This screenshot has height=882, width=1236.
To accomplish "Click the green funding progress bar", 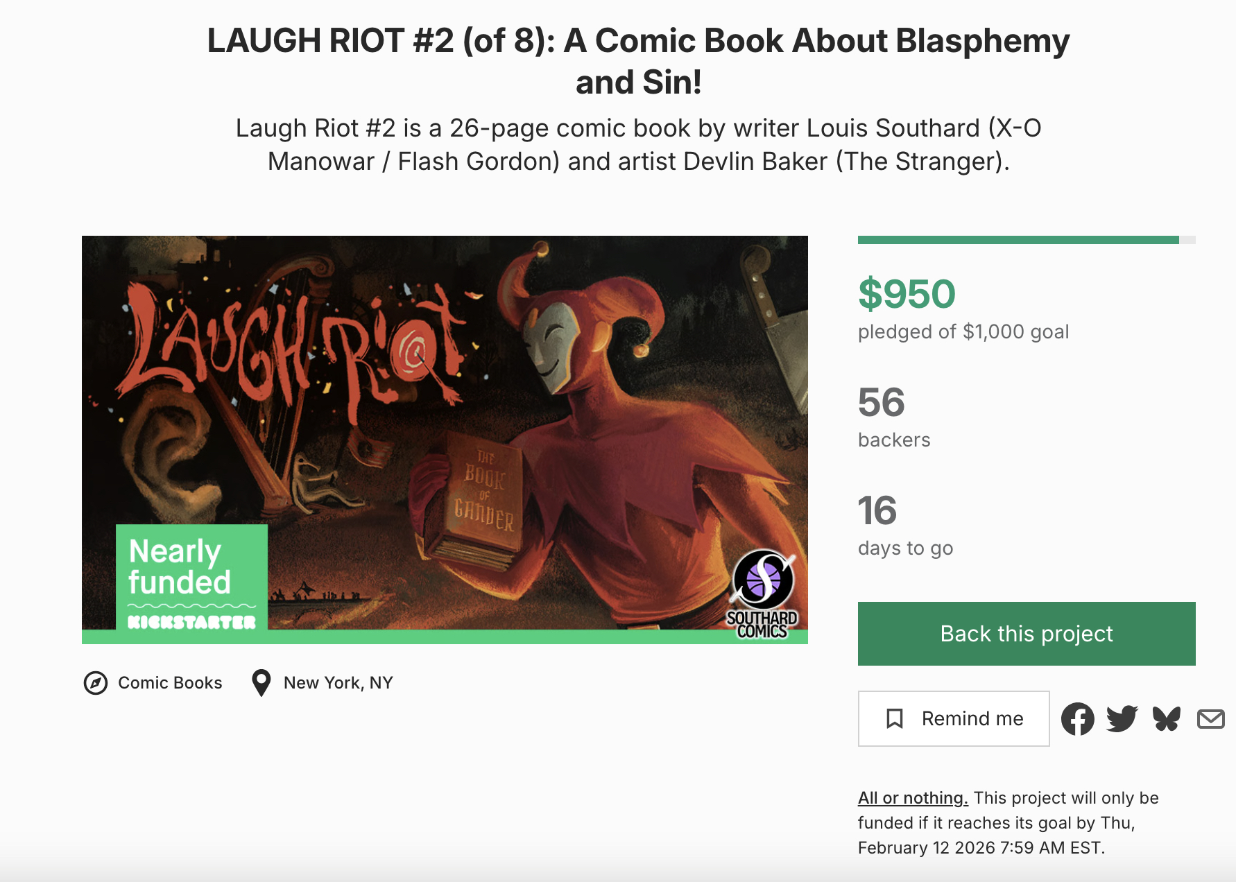I will (1018, 240).
